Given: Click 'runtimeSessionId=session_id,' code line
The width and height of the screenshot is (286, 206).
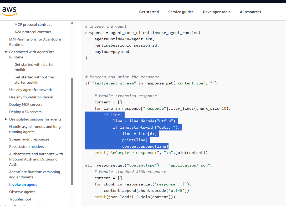Looking at the screenshot, I should click(127, 45).
